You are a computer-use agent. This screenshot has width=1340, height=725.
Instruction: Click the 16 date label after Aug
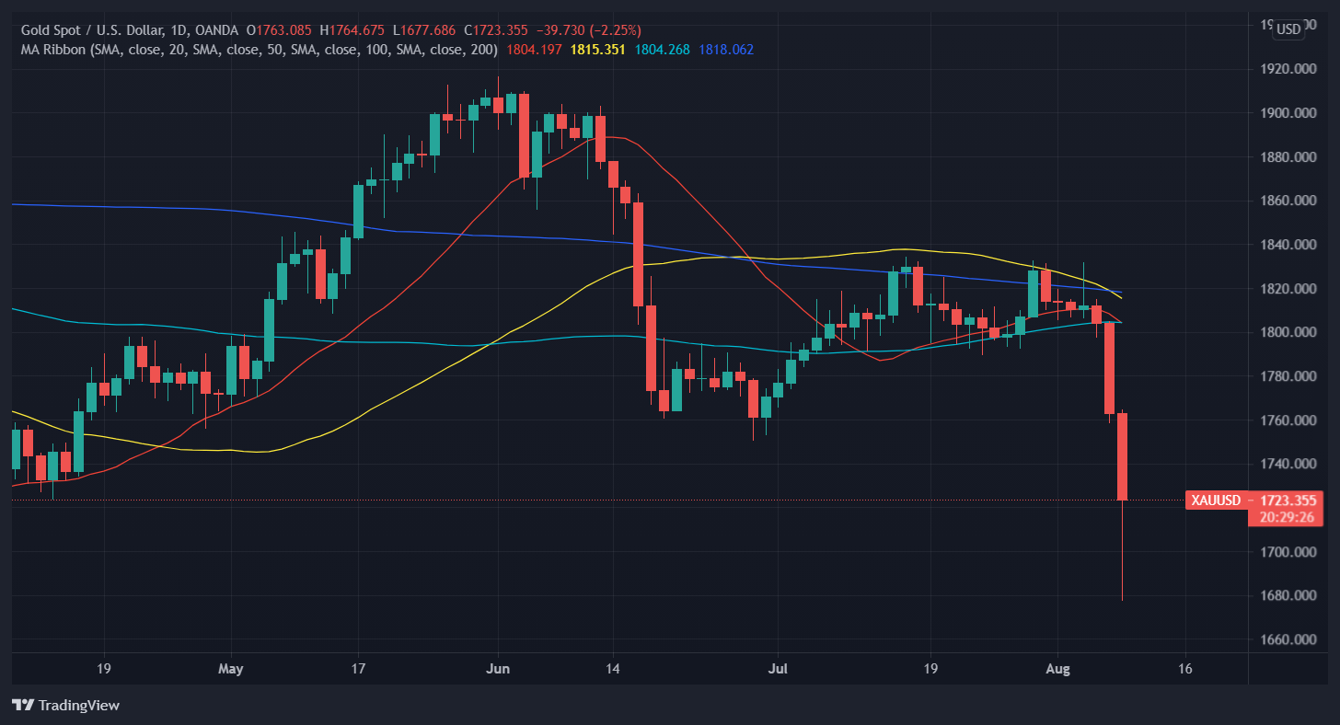tap(1184, 669)
